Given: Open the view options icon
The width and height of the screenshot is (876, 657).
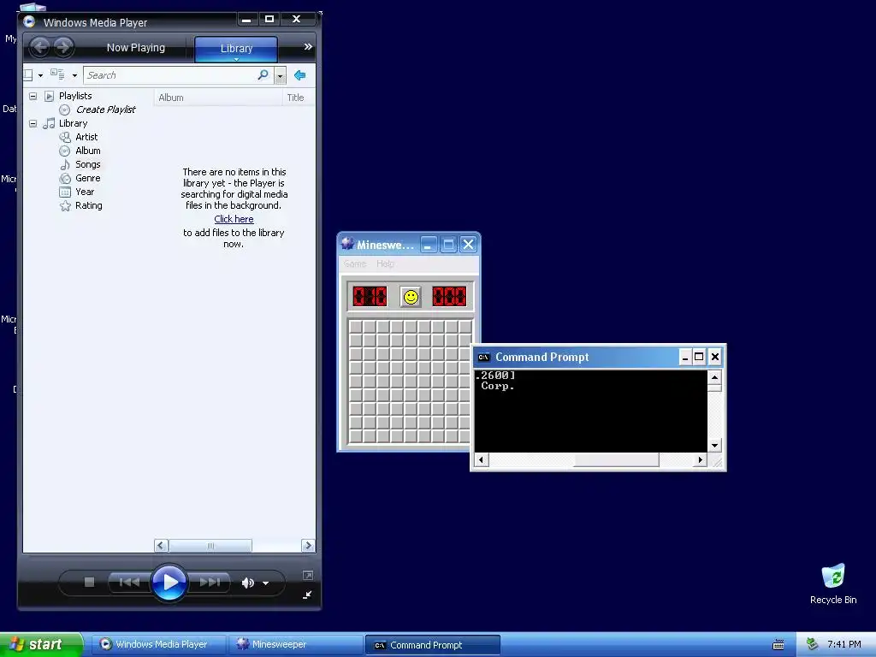Looking at the screenshot, I should (57, 74).
